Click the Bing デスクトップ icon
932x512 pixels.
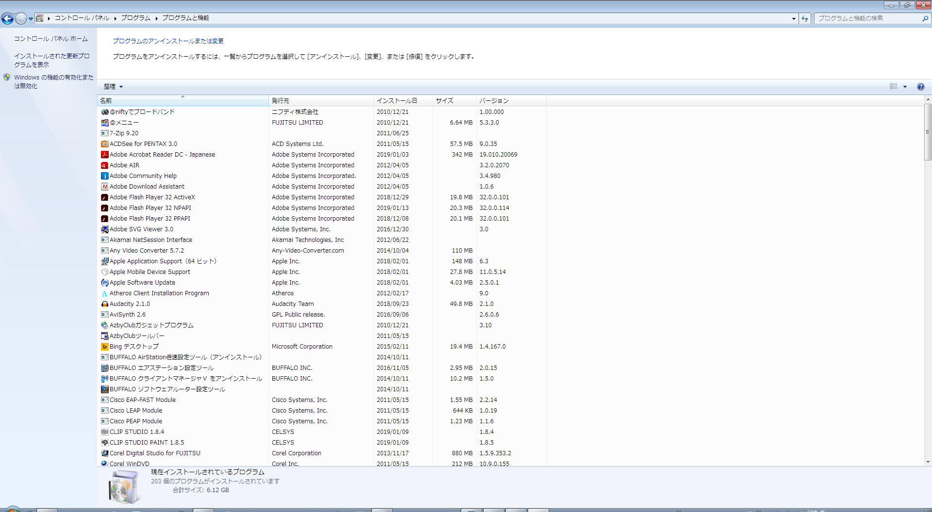104,347
